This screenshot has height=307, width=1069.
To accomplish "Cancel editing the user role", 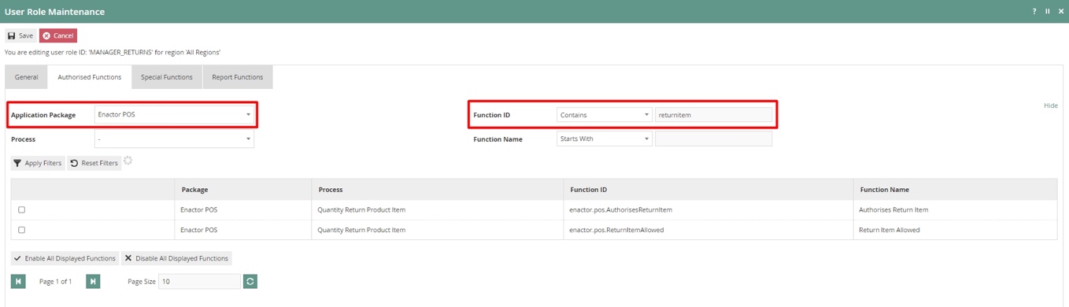I will 58,35.
